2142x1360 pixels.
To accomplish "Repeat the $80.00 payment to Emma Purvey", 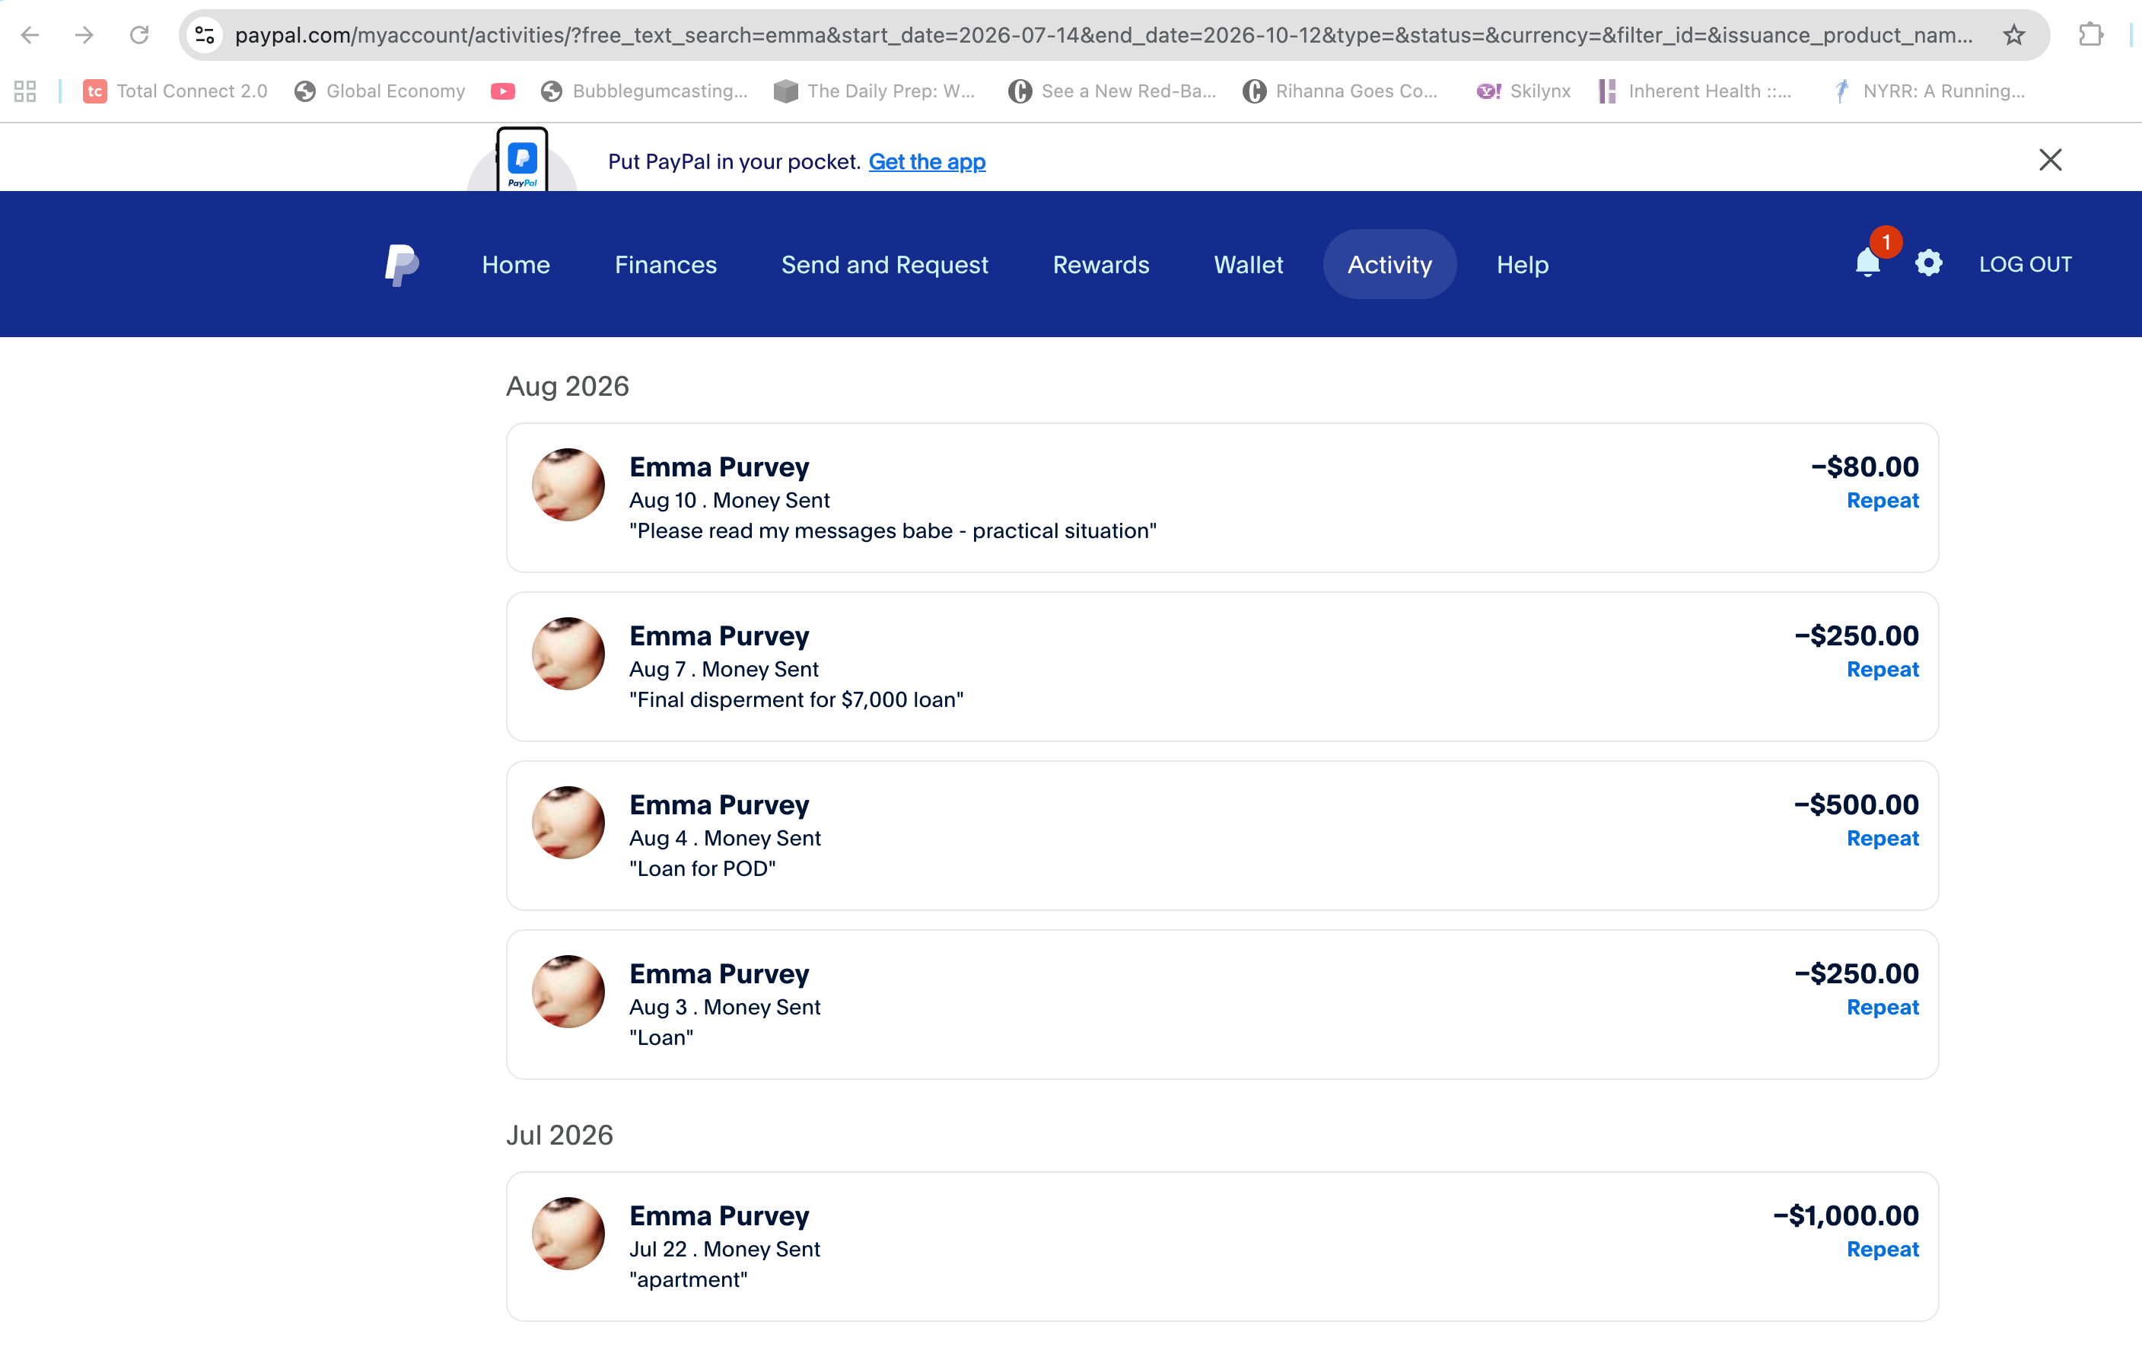I will pos(1883,501).
